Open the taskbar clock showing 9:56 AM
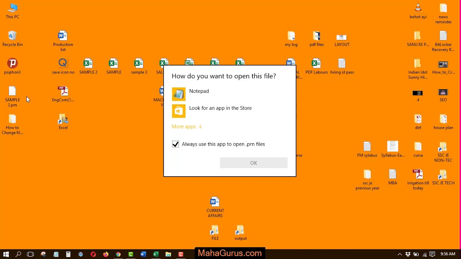 click(448, 254)
